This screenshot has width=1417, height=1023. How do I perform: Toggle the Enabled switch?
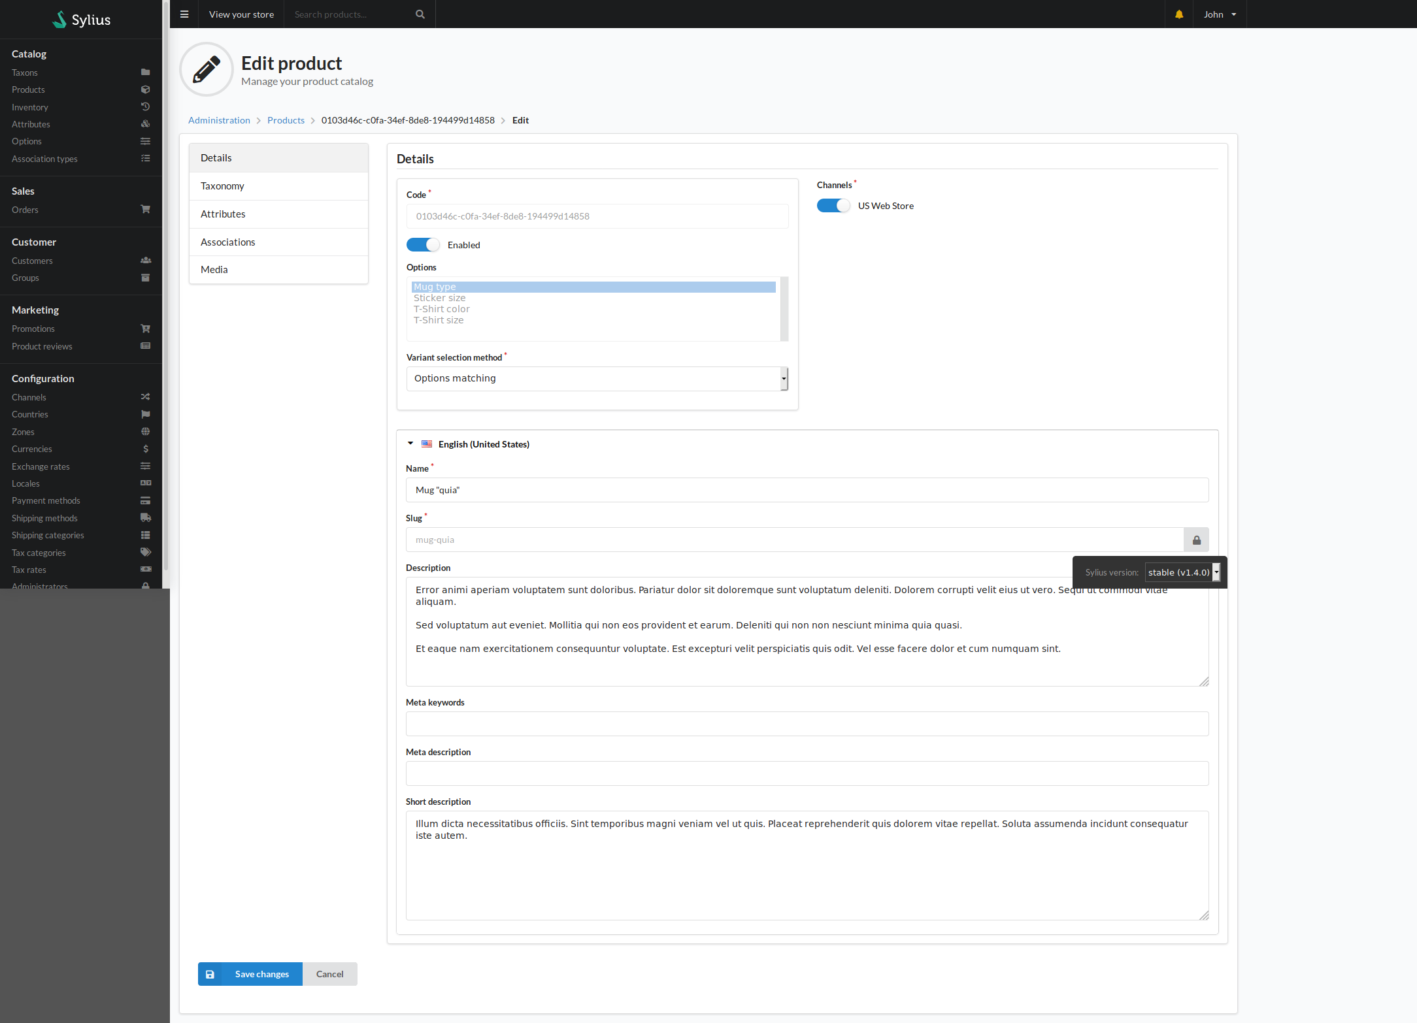coord(423,245)
